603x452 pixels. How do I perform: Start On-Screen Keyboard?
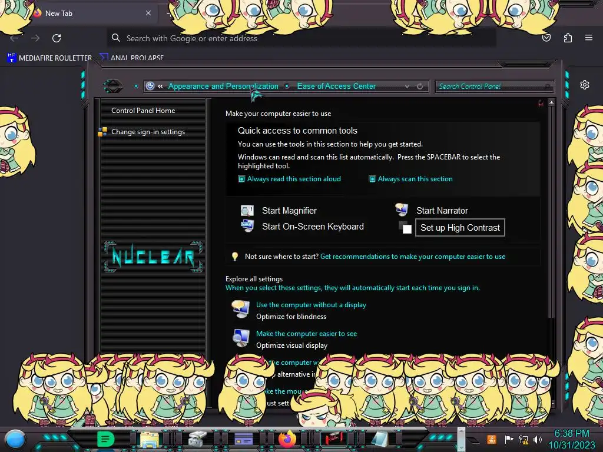(313, 227)
